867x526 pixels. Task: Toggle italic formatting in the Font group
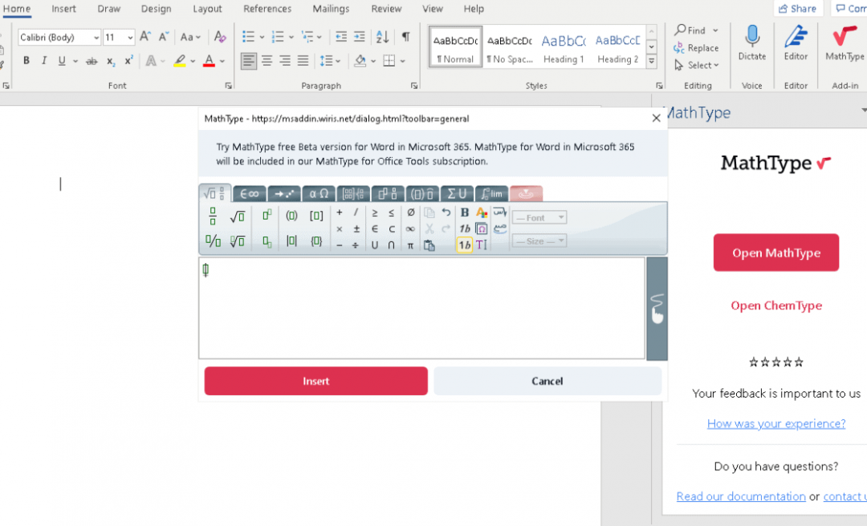pyautogui.click(x=44, y=60)
